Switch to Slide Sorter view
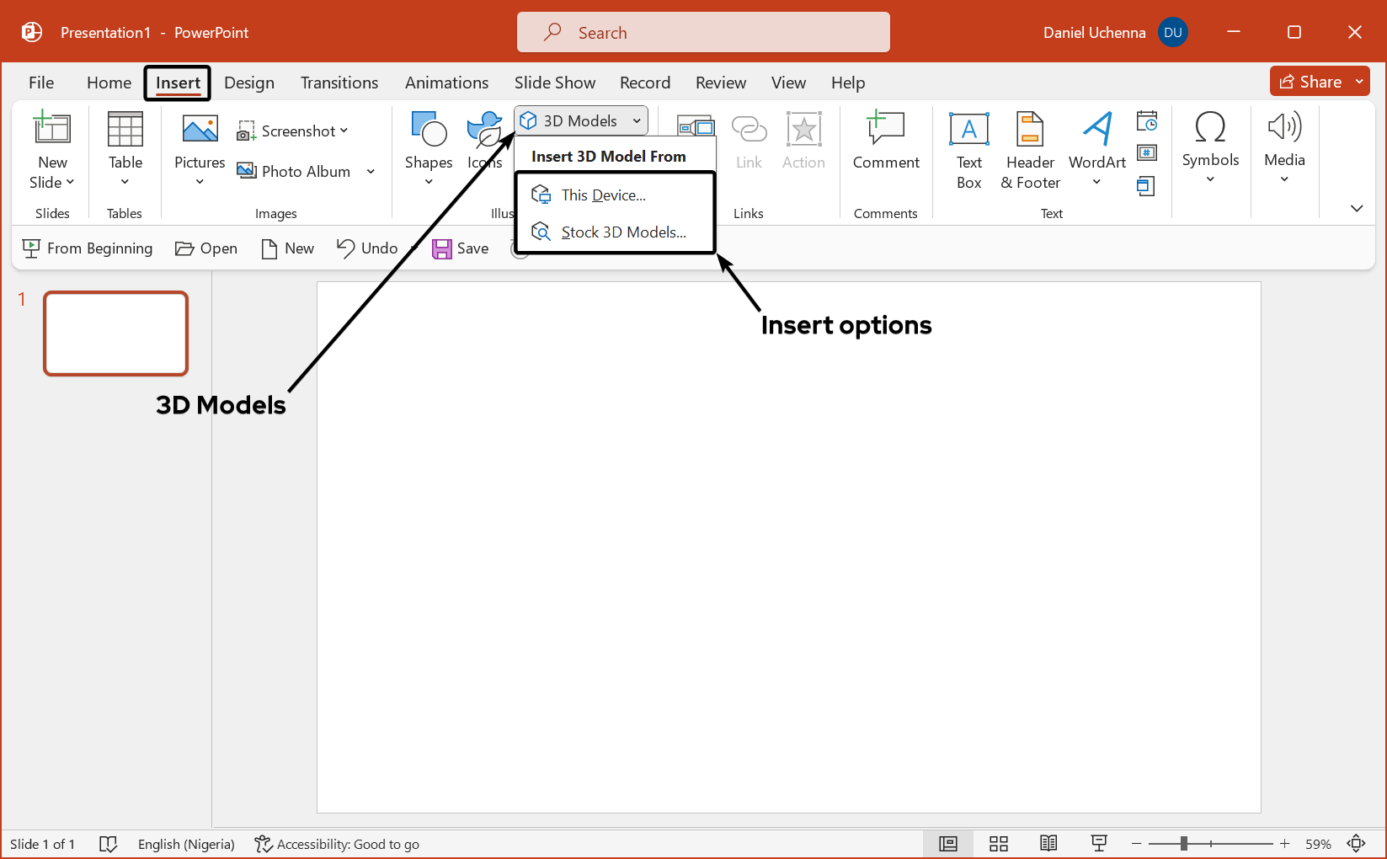This screenshot has height=859, width=1387. pos(999,844)
